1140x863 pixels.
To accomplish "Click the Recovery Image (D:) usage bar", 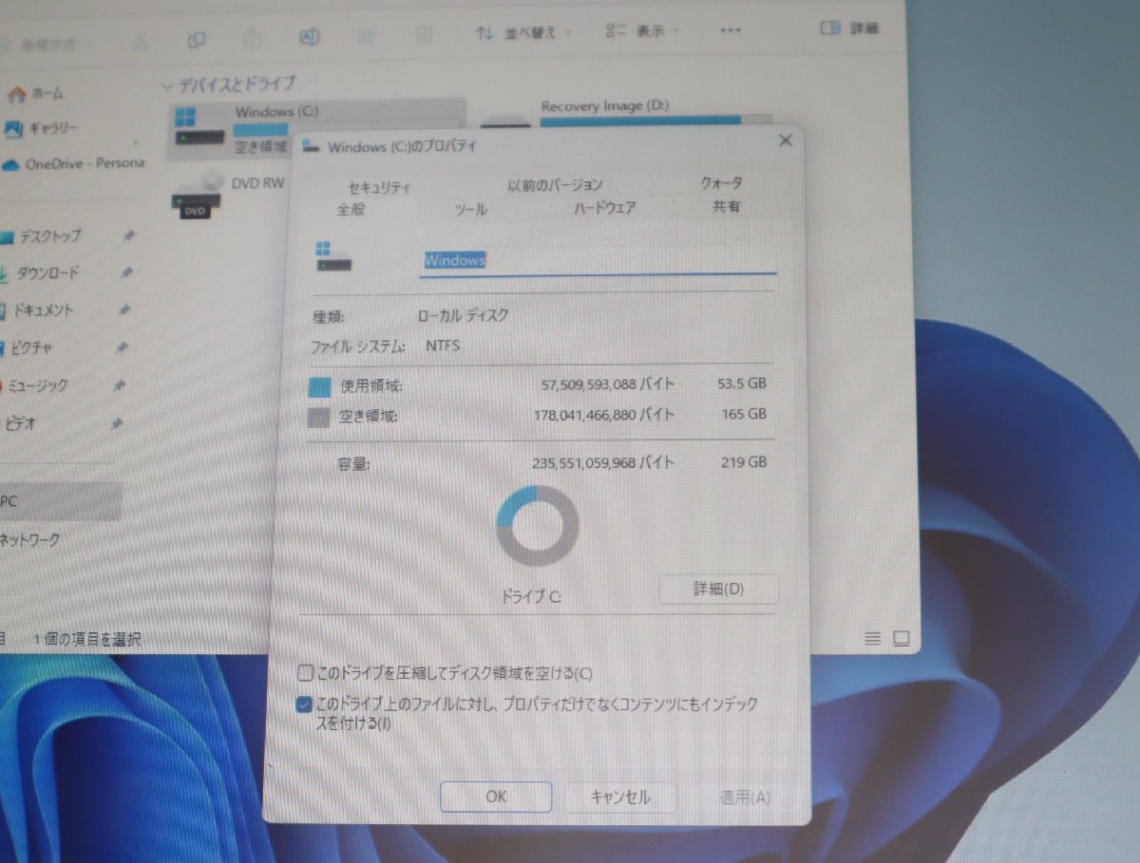I will click(x=656, y=120).
